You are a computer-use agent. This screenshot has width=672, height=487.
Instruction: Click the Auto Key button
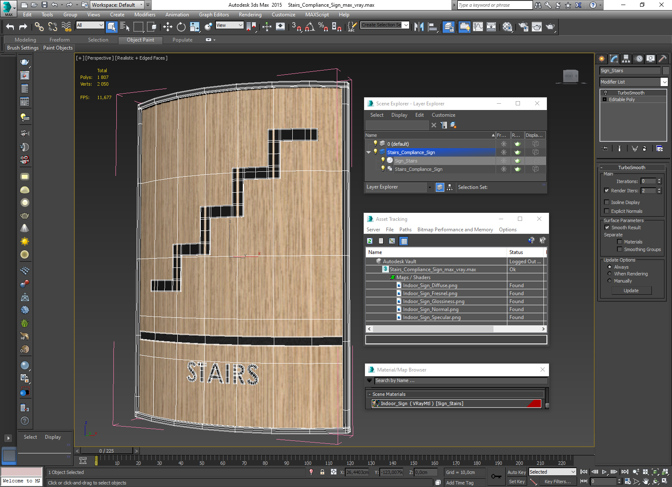[517, 472]
